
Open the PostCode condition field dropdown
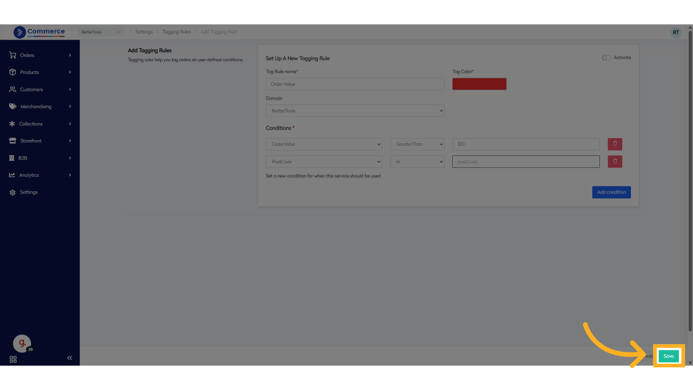point(324,162)
